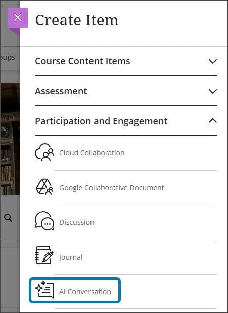Close the Create Item panel
Image resolution: width=228 pixels, height=313 pixels.
point(18,18)
